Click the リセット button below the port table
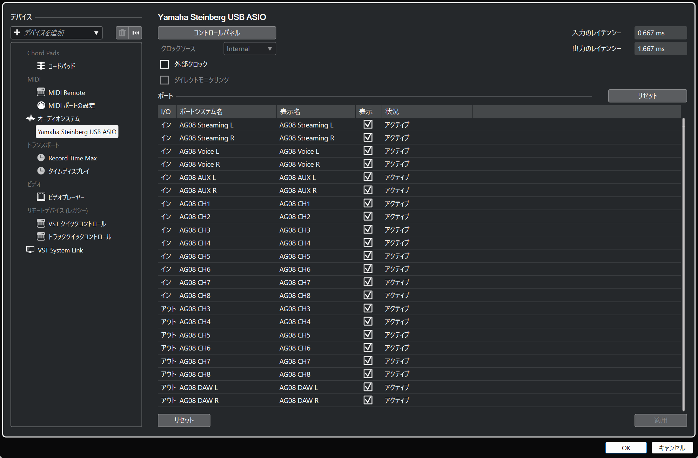 point(184,420)
